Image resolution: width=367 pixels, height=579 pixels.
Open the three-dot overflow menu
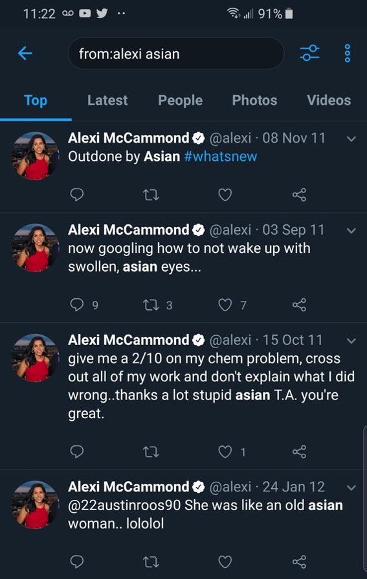click(x=348, y=54)
